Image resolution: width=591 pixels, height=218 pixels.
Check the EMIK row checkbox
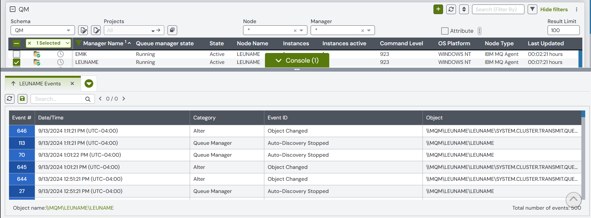tap(17, 54)
